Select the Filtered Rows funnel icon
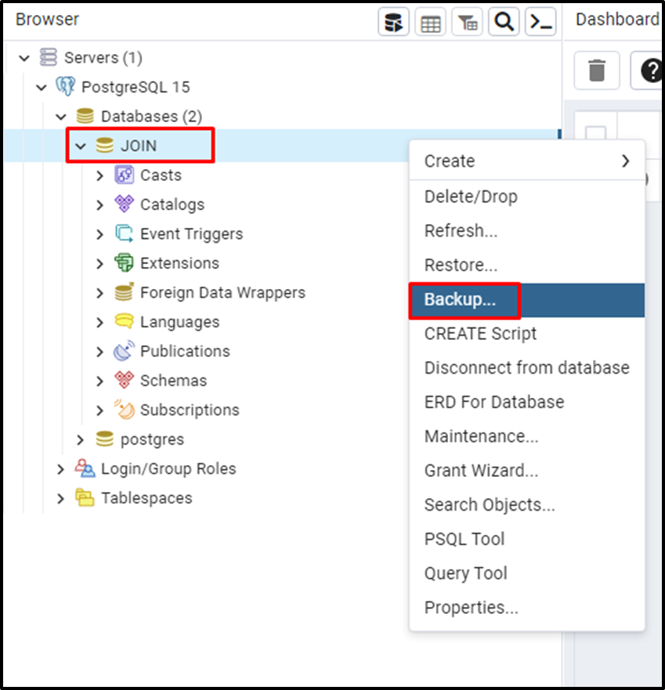The width and height of the screenshot is (665, 690). tap(467, 21)
